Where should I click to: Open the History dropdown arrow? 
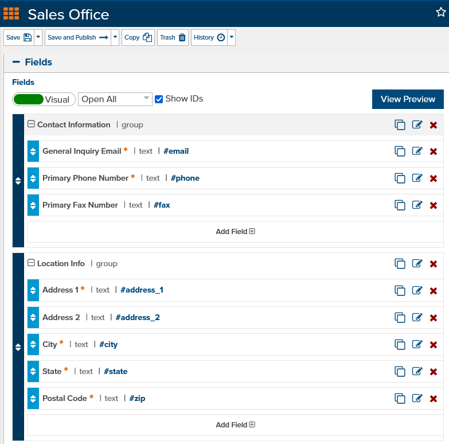pyautogui.click(x=232, y=37)
